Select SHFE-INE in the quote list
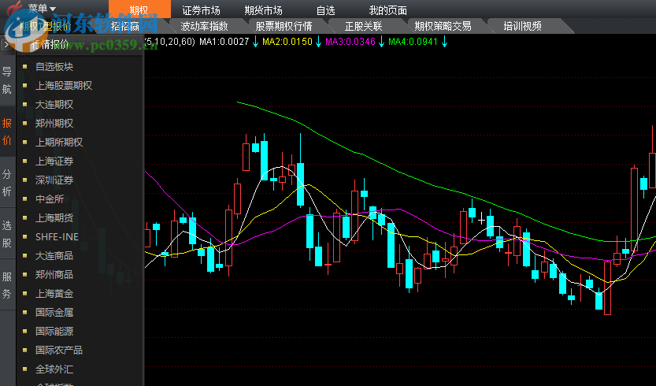The width and height of the screenshot is (656, 386). (57, 236)
